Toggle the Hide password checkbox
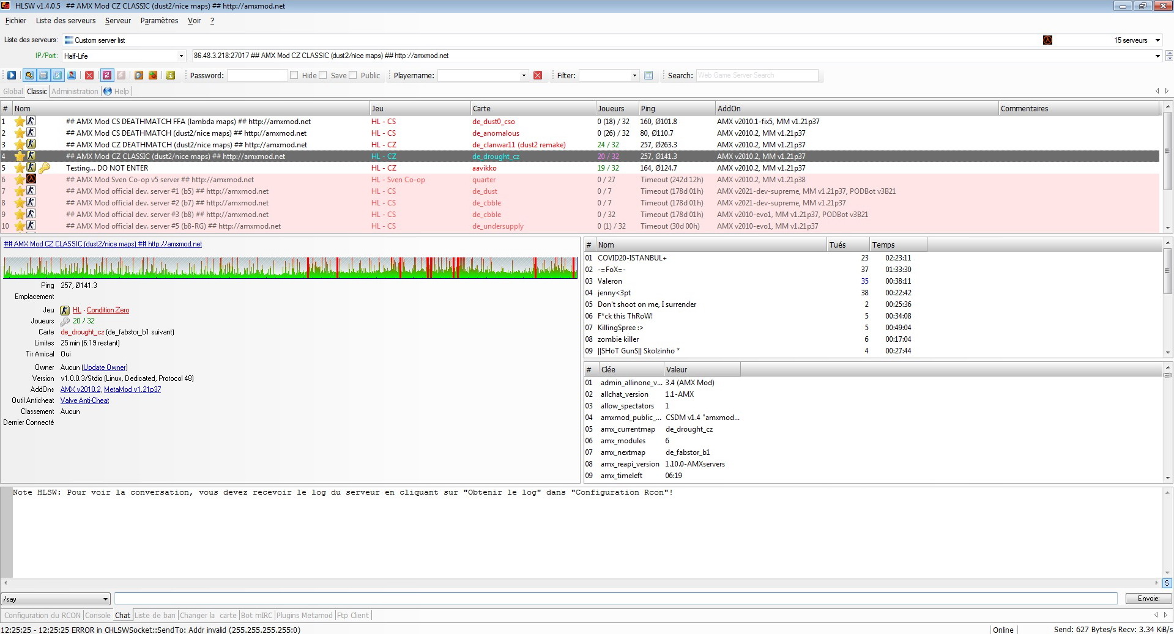 click(294, 75)
